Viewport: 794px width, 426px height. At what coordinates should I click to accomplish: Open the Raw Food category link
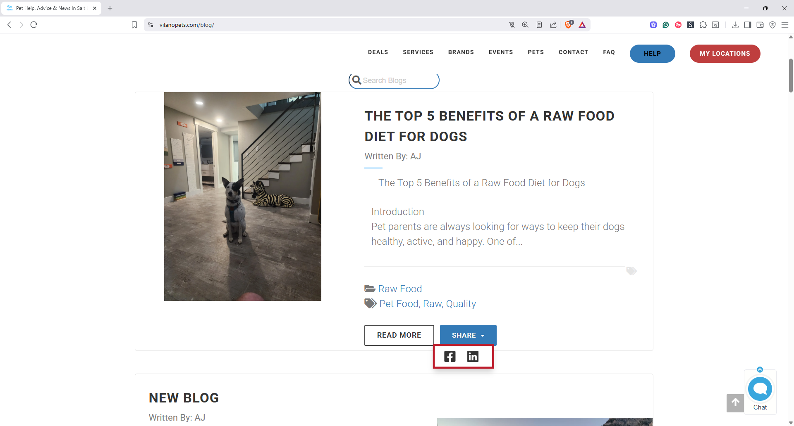click(x=400, y=289)
